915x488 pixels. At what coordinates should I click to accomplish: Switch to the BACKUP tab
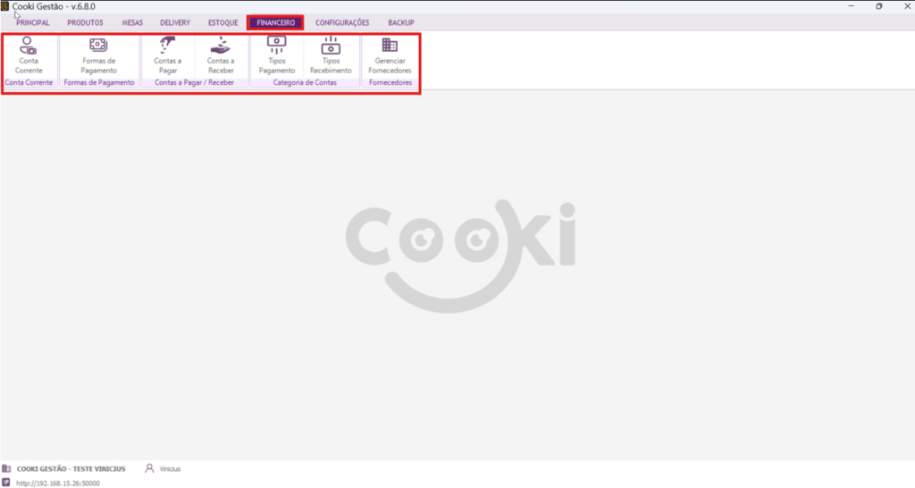click(401, 22)
